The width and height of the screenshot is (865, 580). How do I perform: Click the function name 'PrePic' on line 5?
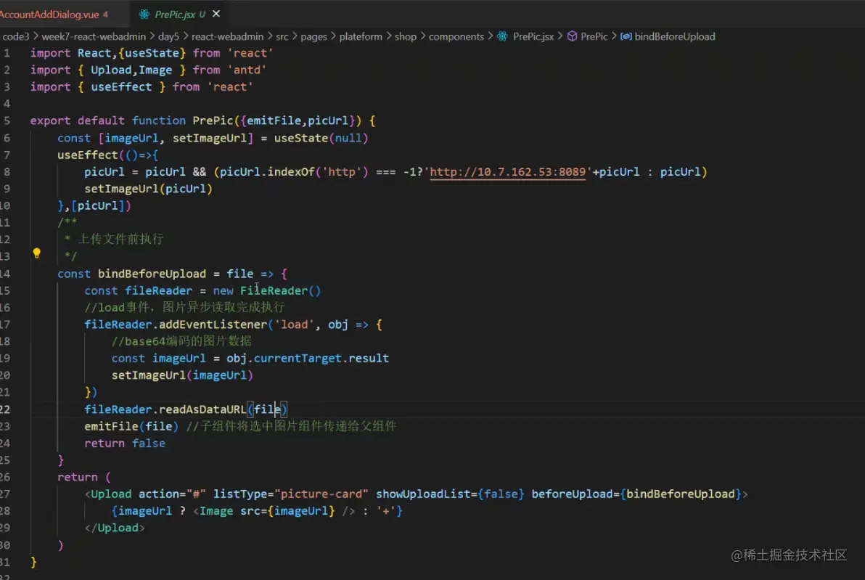point(213,121)
